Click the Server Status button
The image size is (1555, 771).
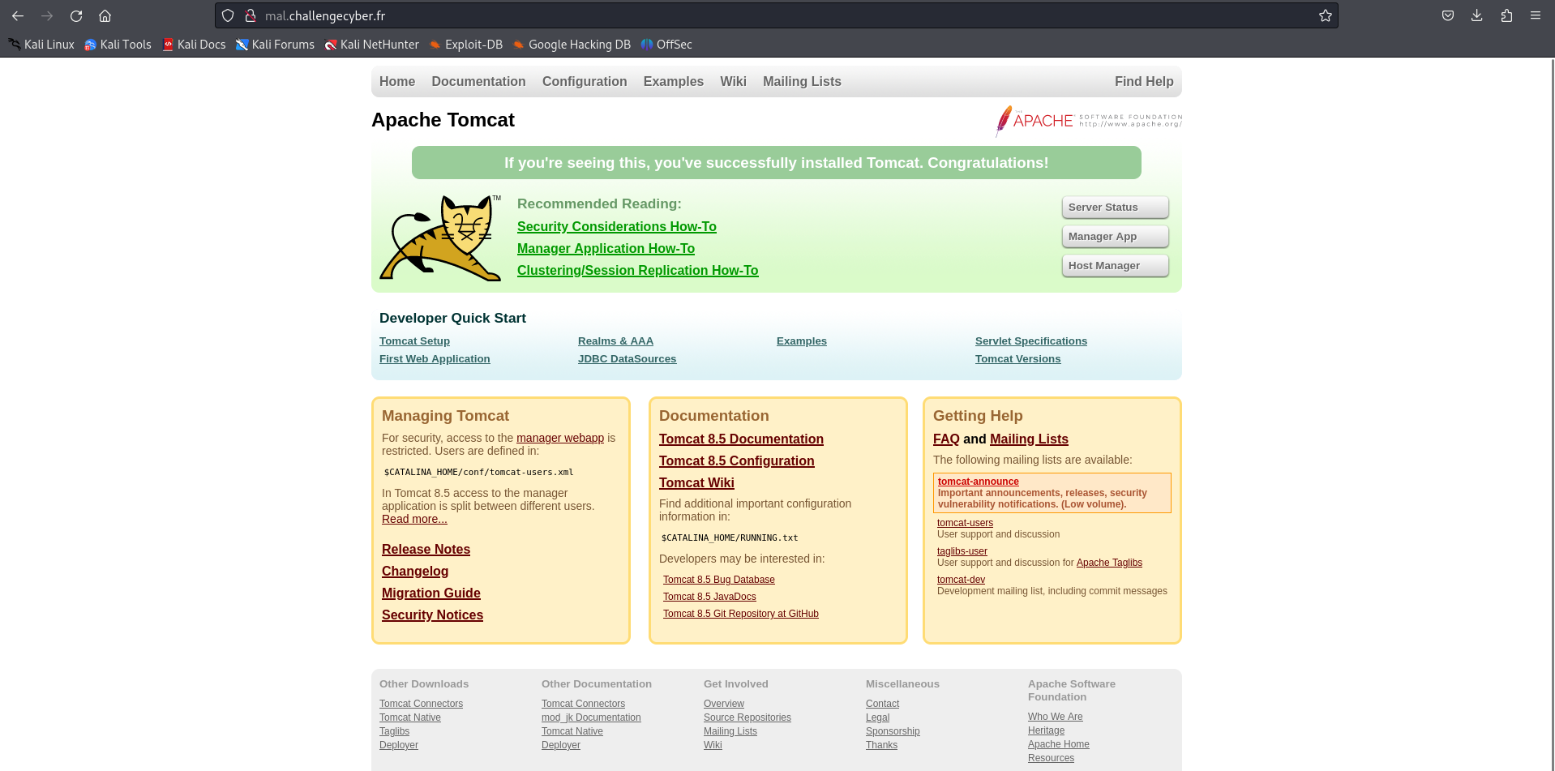[x=1115, y=208]
